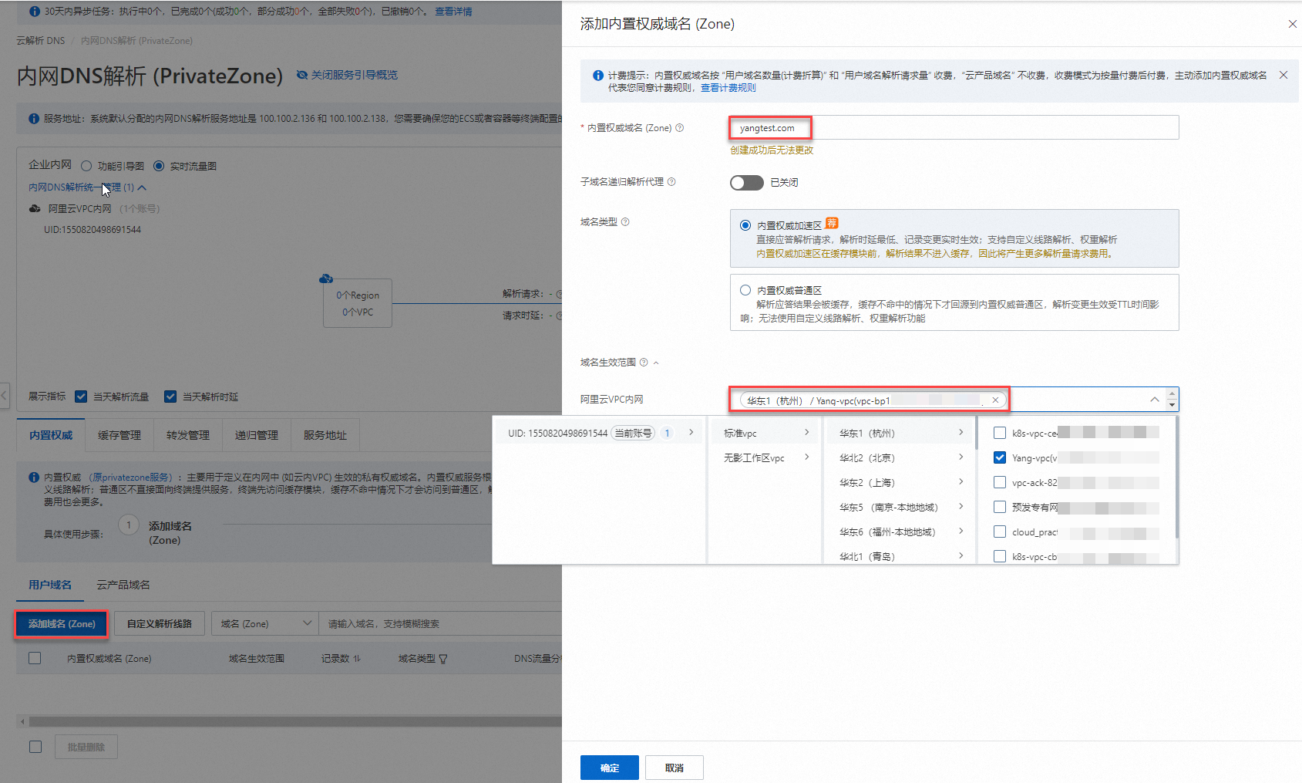Expand 华东6（福州-本地地域） region

(x=900, y=532)
